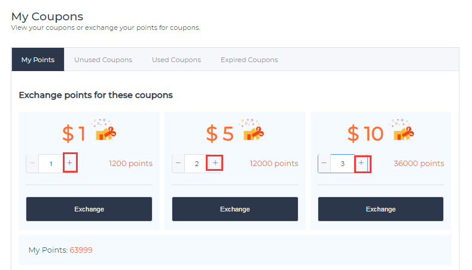The width and height of the screenshot is (472, 270).
Task: Open the Used Coupons tab
Action: 176,60
